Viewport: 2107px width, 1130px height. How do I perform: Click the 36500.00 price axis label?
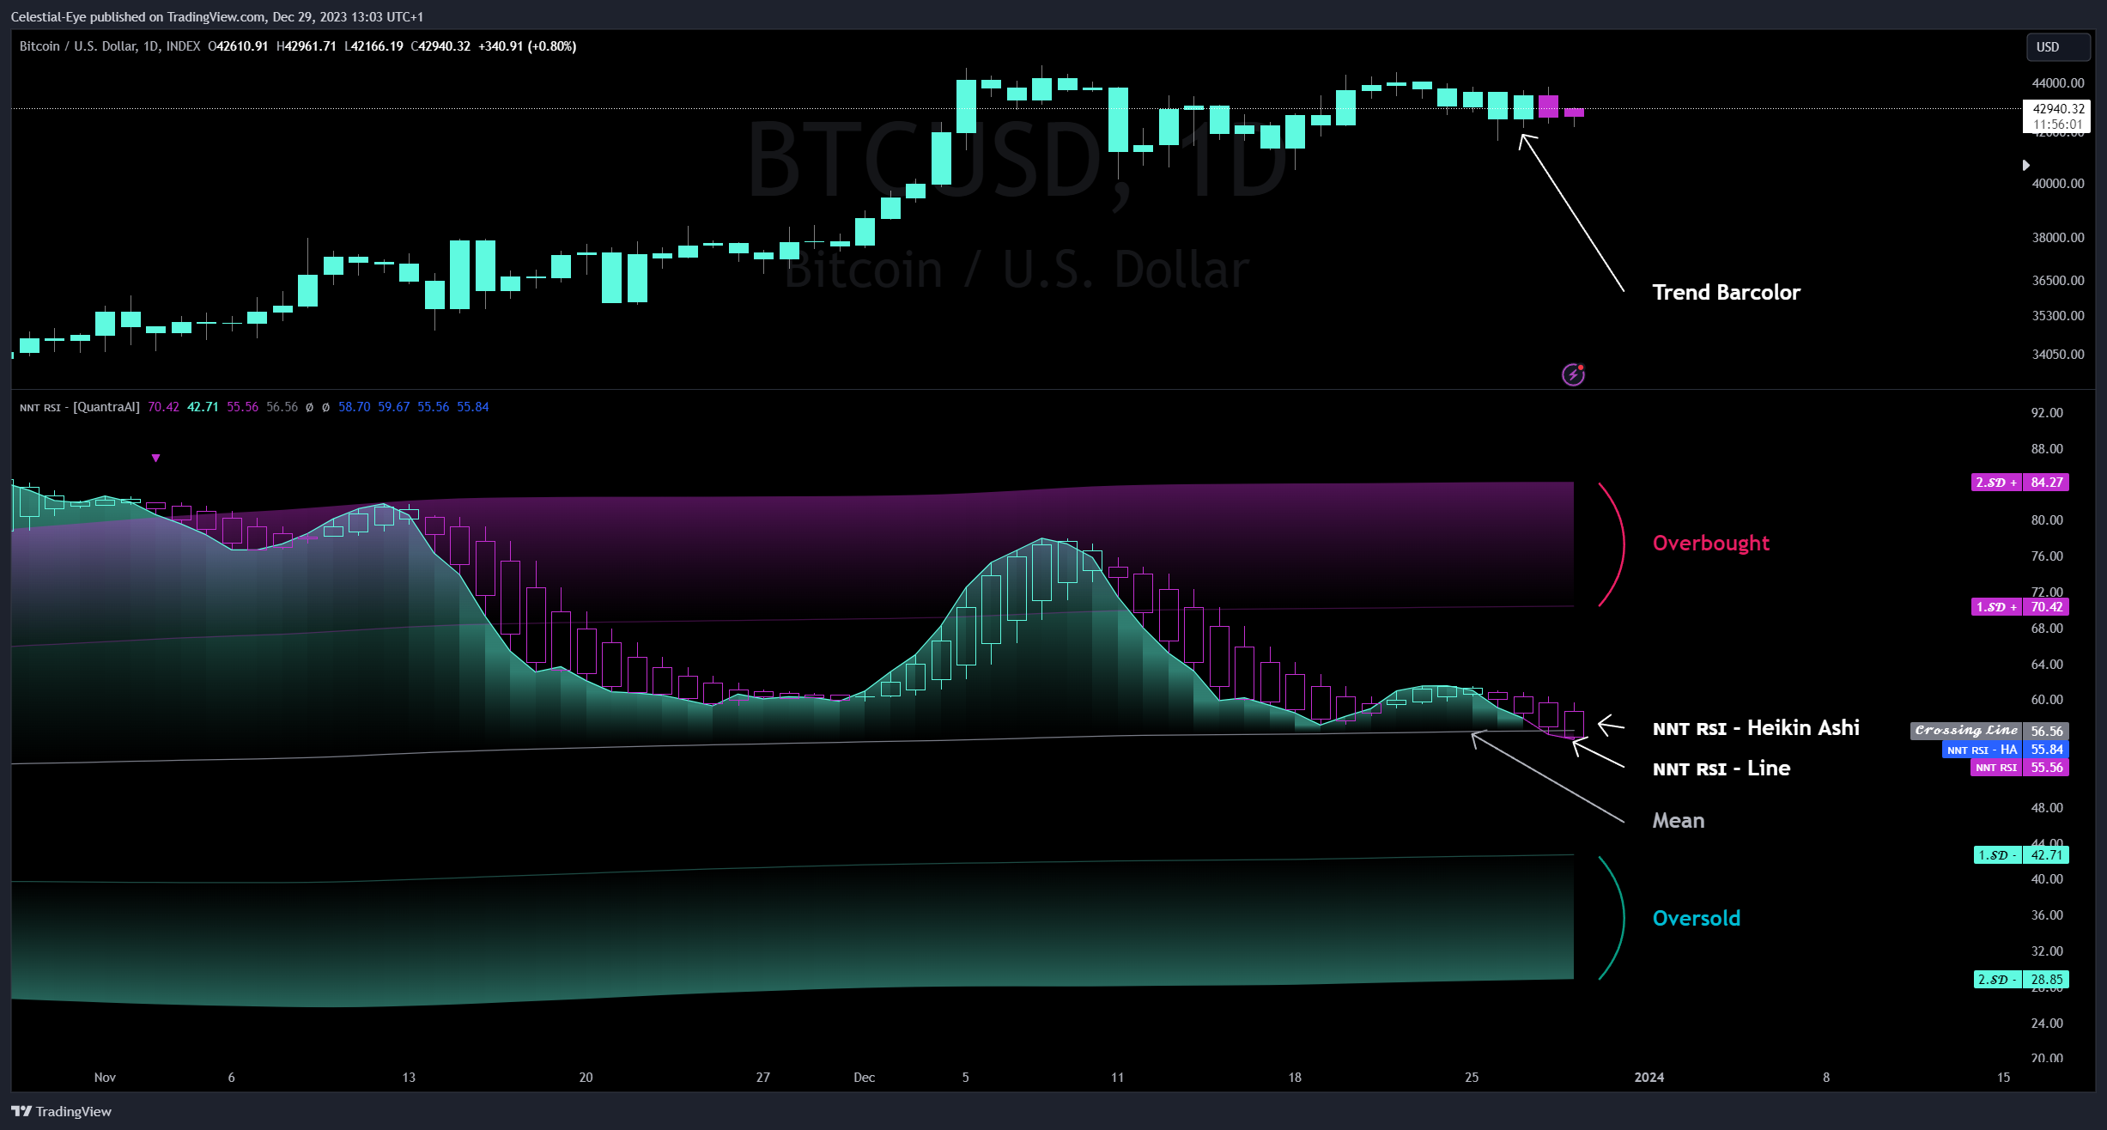[2057, 281]
